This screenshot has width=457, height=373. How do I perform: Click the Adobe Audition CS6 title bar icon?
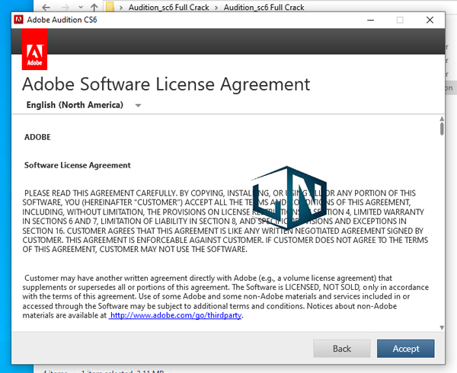(x=18, y=20)
